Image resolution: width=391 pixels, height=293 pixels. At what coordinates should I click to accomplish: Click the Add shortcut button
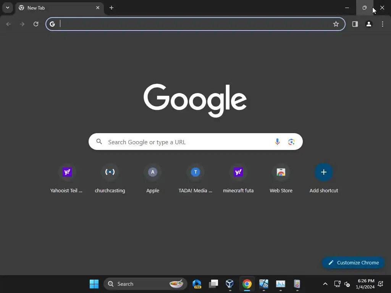tap(324, 179)
